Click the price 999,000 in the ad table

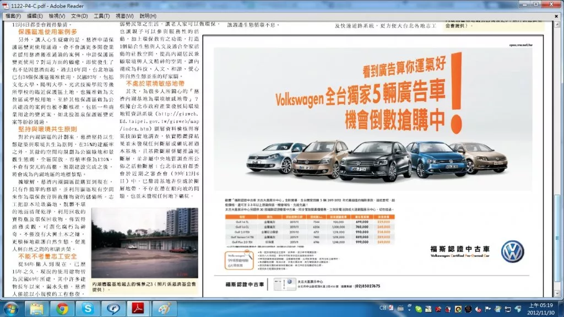click(x=362, y=242)
